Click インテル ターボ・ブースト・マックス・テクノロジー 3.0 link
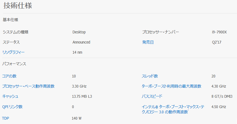The image size is (237, 124). coord(173,109)
